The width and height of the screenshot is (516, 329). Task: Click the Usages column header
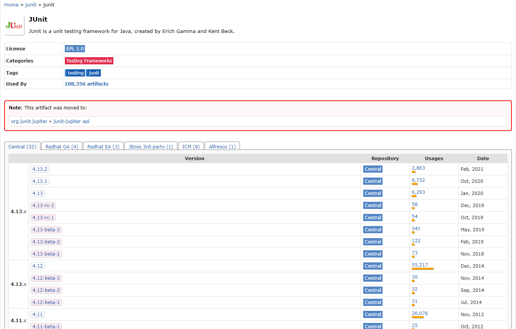point(434,159)
